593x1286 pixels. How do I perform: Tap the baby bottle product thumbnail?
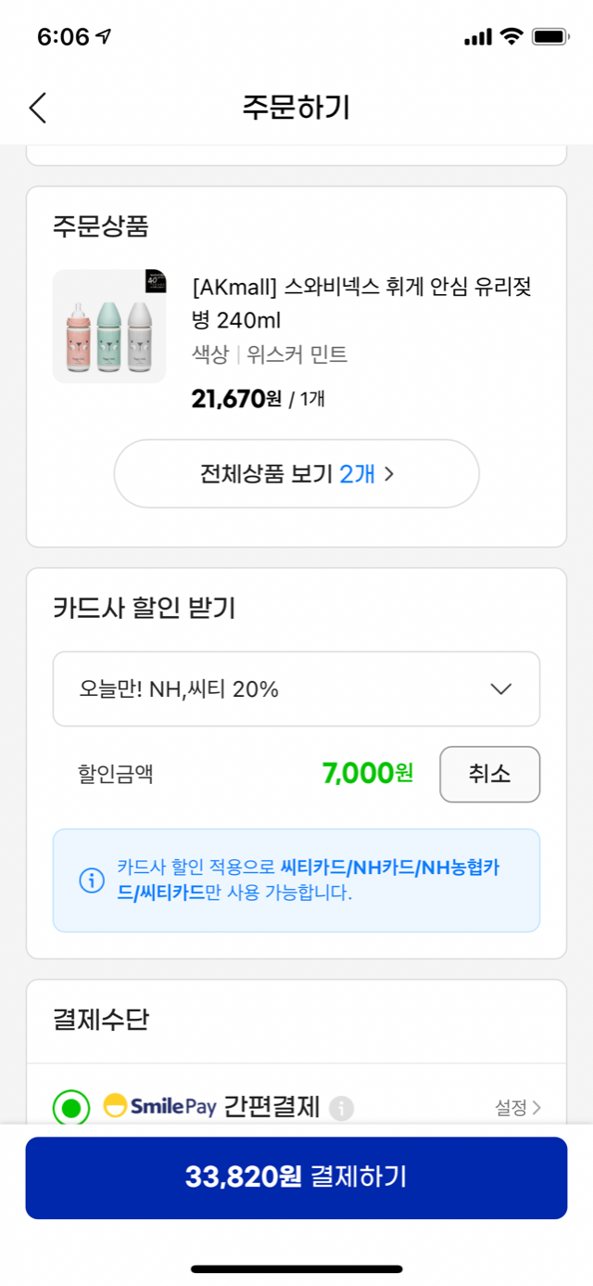point(109,327)
